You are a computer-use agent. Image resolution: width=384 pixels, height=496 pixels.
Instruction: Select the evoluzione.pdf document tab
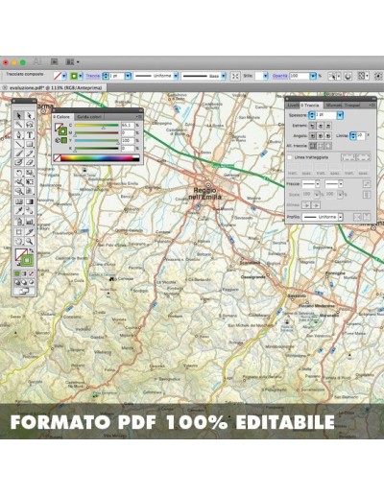53,87
